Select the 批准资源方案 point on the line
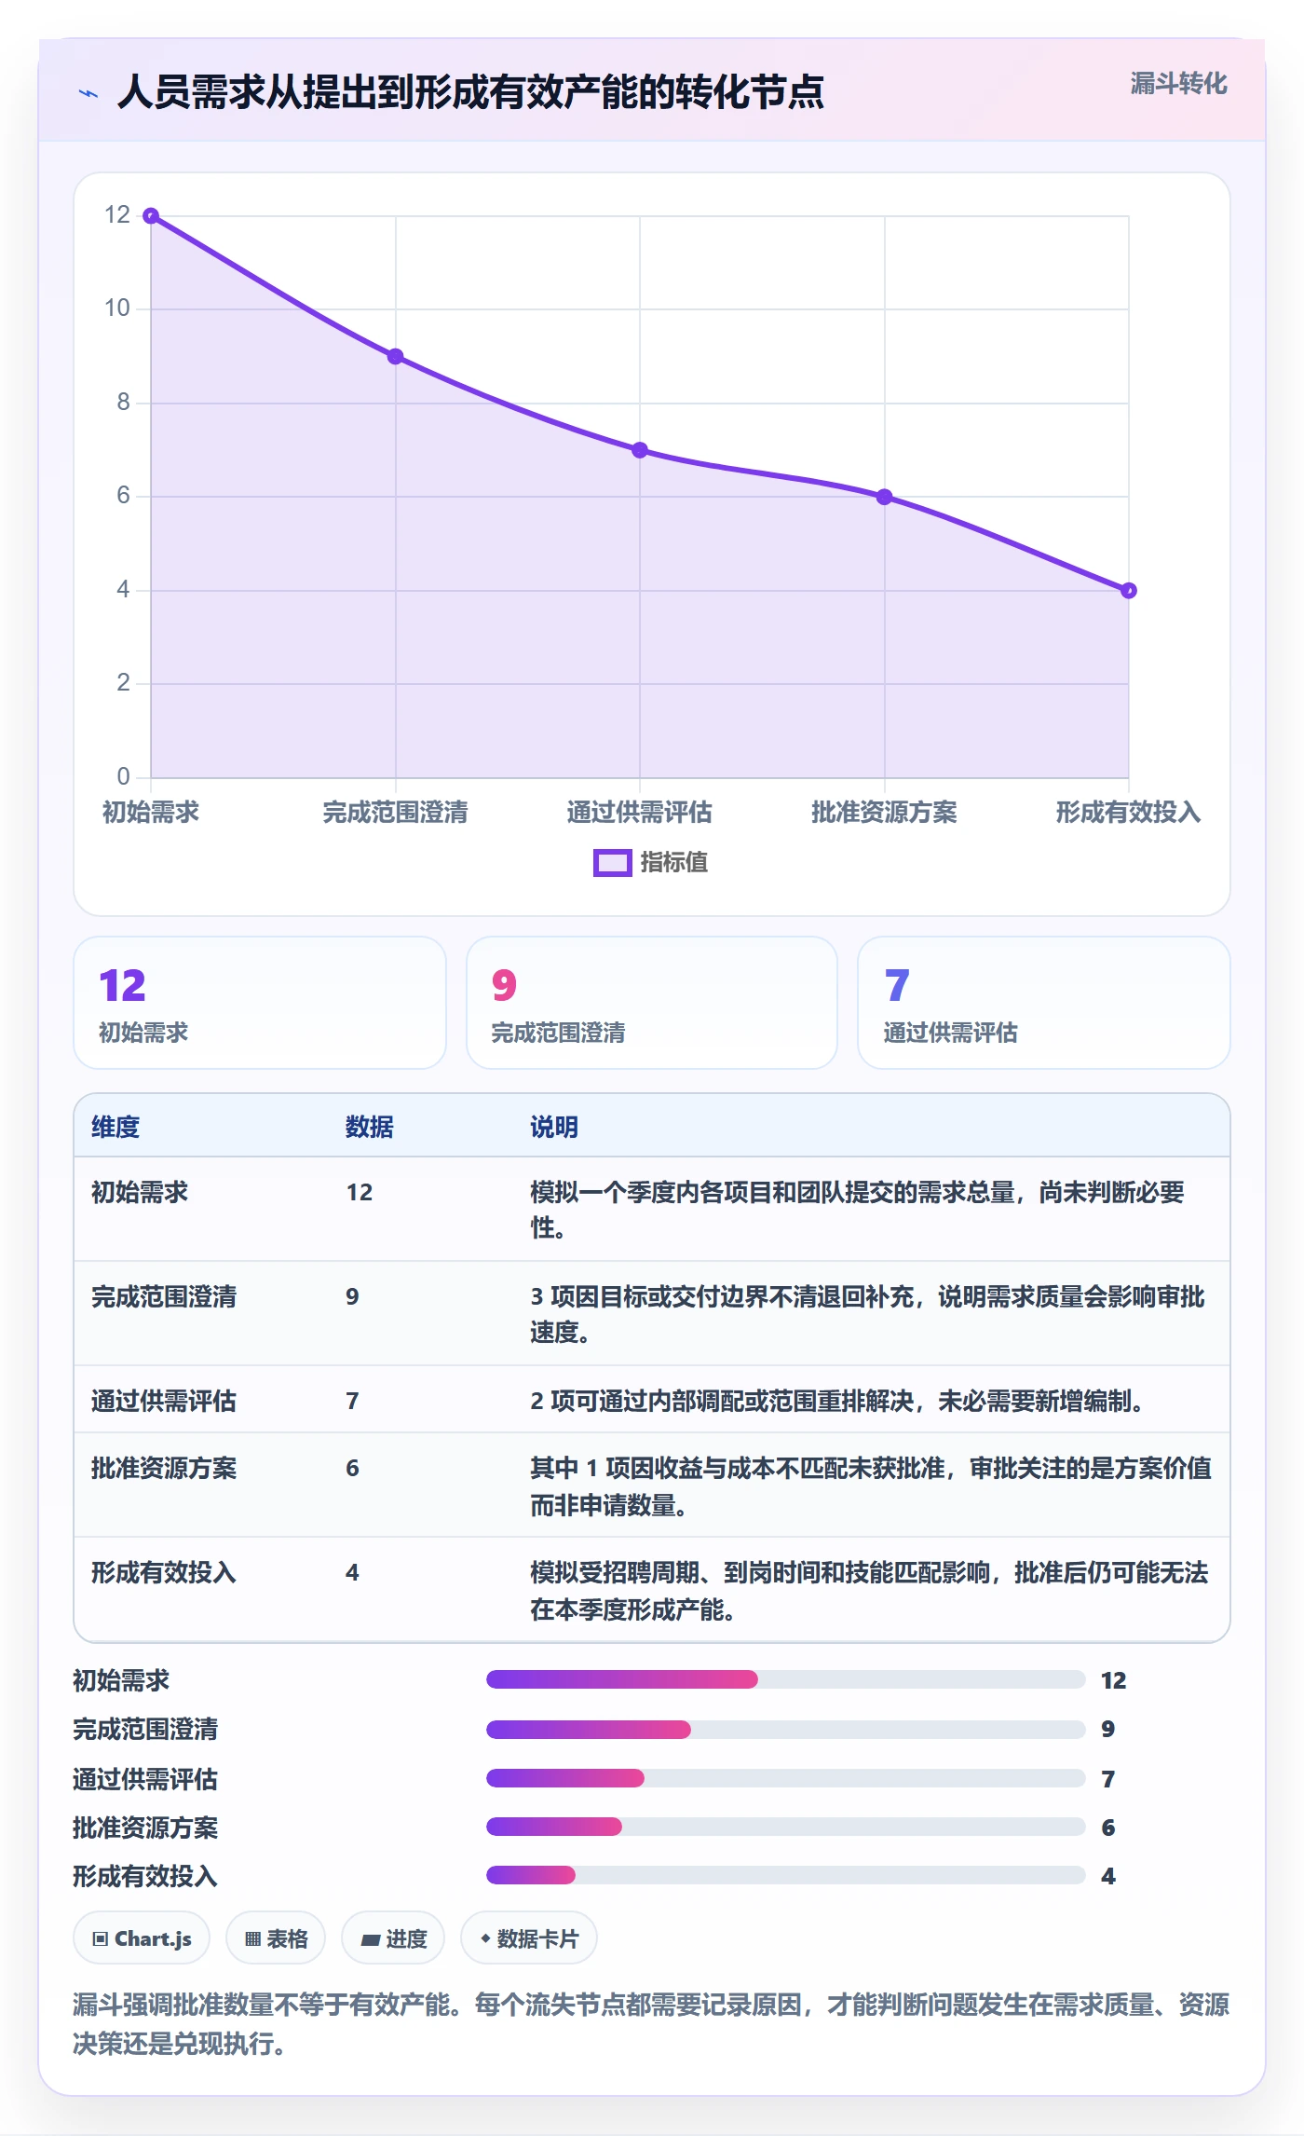The width and height of the screenshot is (1304, 2136). (885, 497)
